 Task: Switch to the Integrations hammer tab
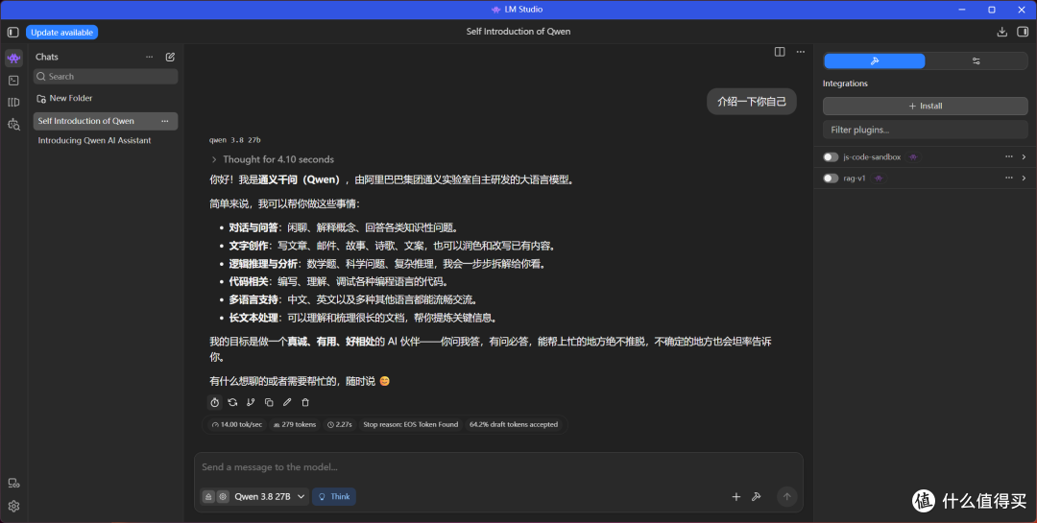click(x=875, y=60)
